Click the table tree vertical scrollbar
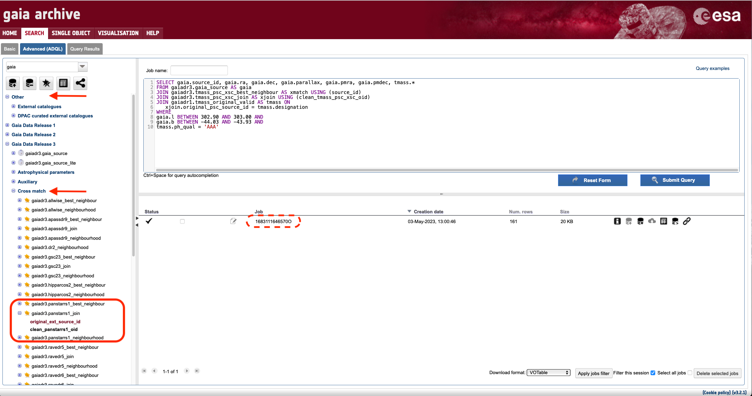752x396 pixels. pyautogui.click(x=134, y=176)
